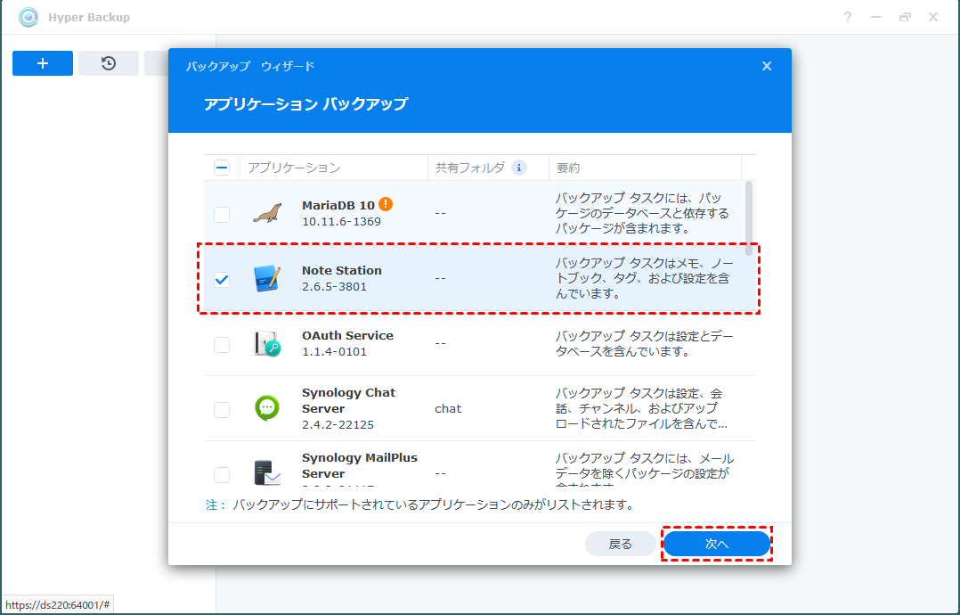Screen dimensions: 960x615
Task: Maximize the Hyper Backup window
Action: (x=905, y=17)
